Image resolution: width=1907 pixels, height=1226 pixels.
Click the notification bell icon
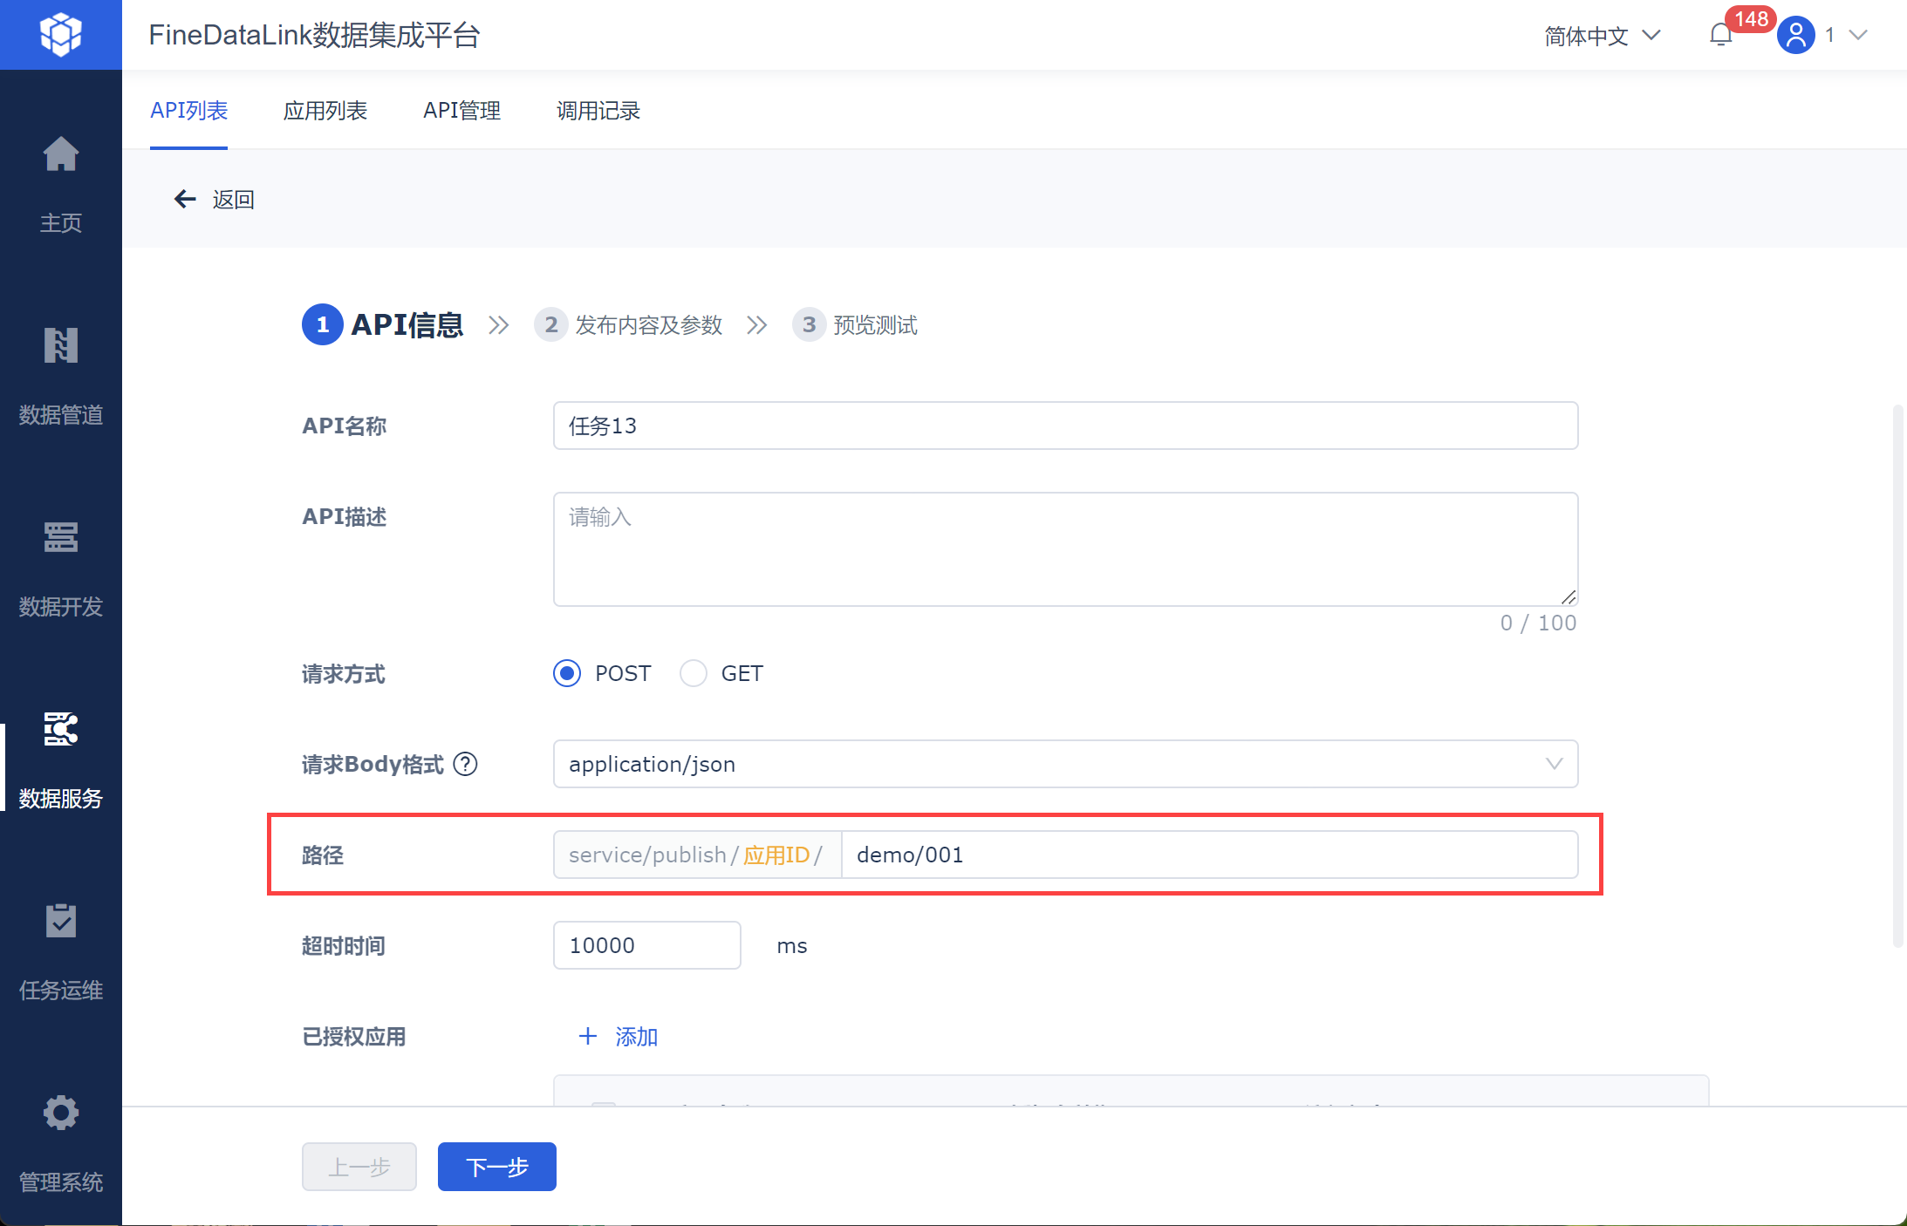click(1720, 35)
